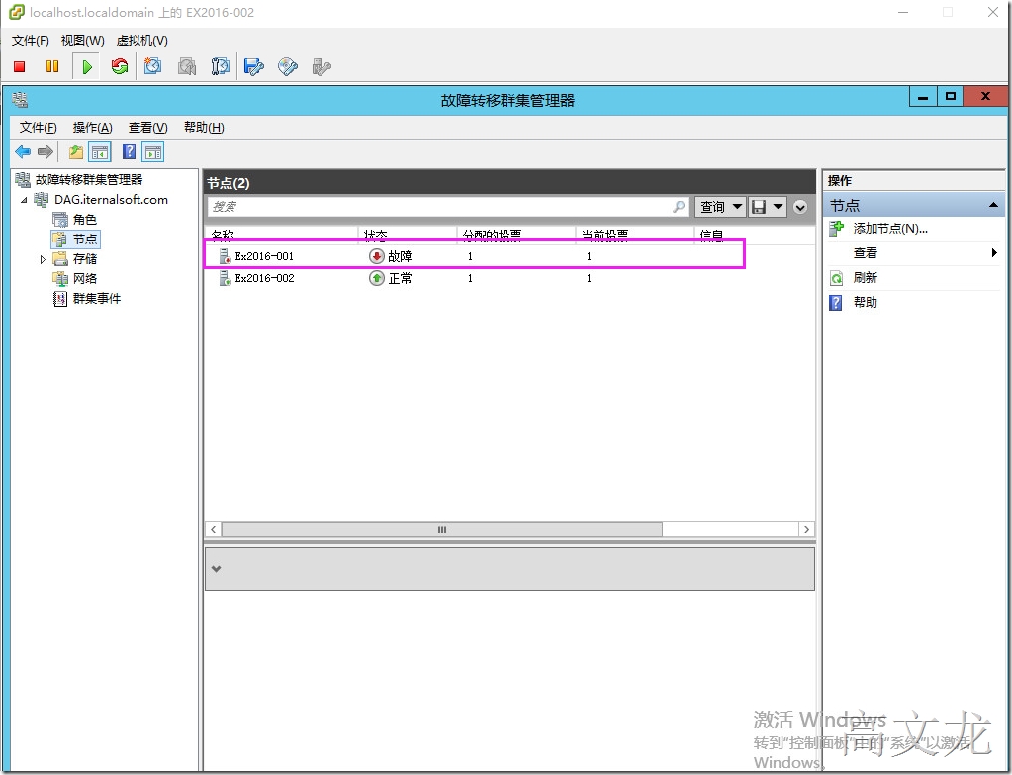Click 添加节点(N)... action
This screenshot has width=1012, height=775.
point(890,228)
